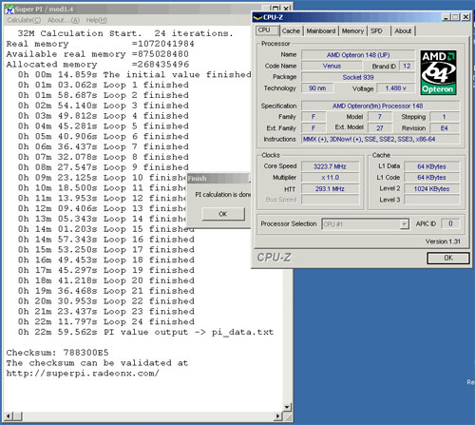The height and width of the screenshot is (425, 475).
Task: Click the Ext. Model value 27
Action: [380, 128]
